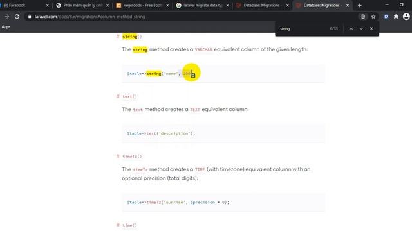
Task: Open the Apps bookmarks shortcut
Action: point(6,27)
